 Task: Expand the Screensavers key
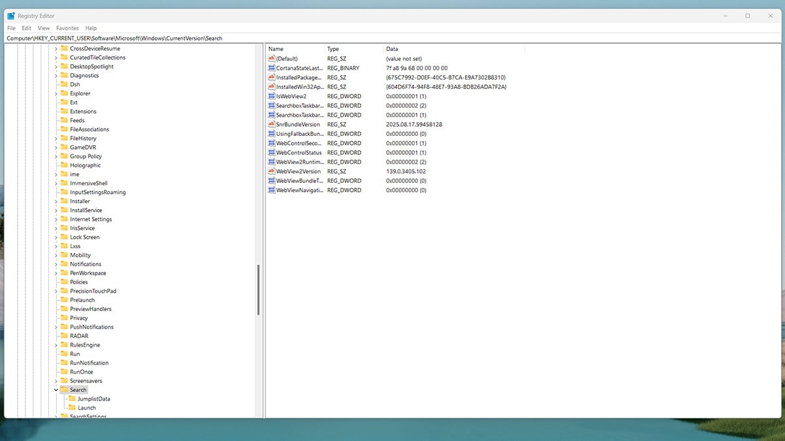[x=56, y=381]
